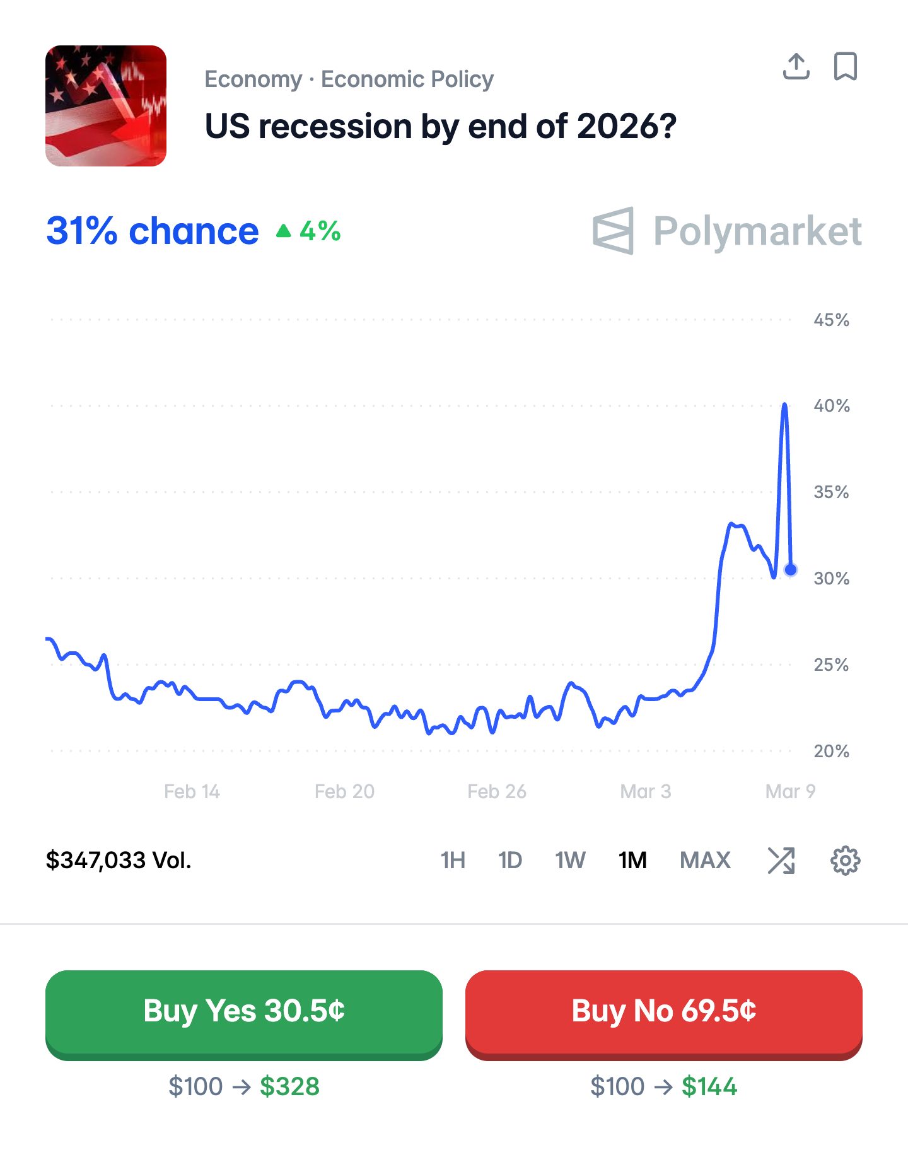Open the market thumbnail image
The width and height of the screenshot is (908, 1150).
tap(106, 106)
